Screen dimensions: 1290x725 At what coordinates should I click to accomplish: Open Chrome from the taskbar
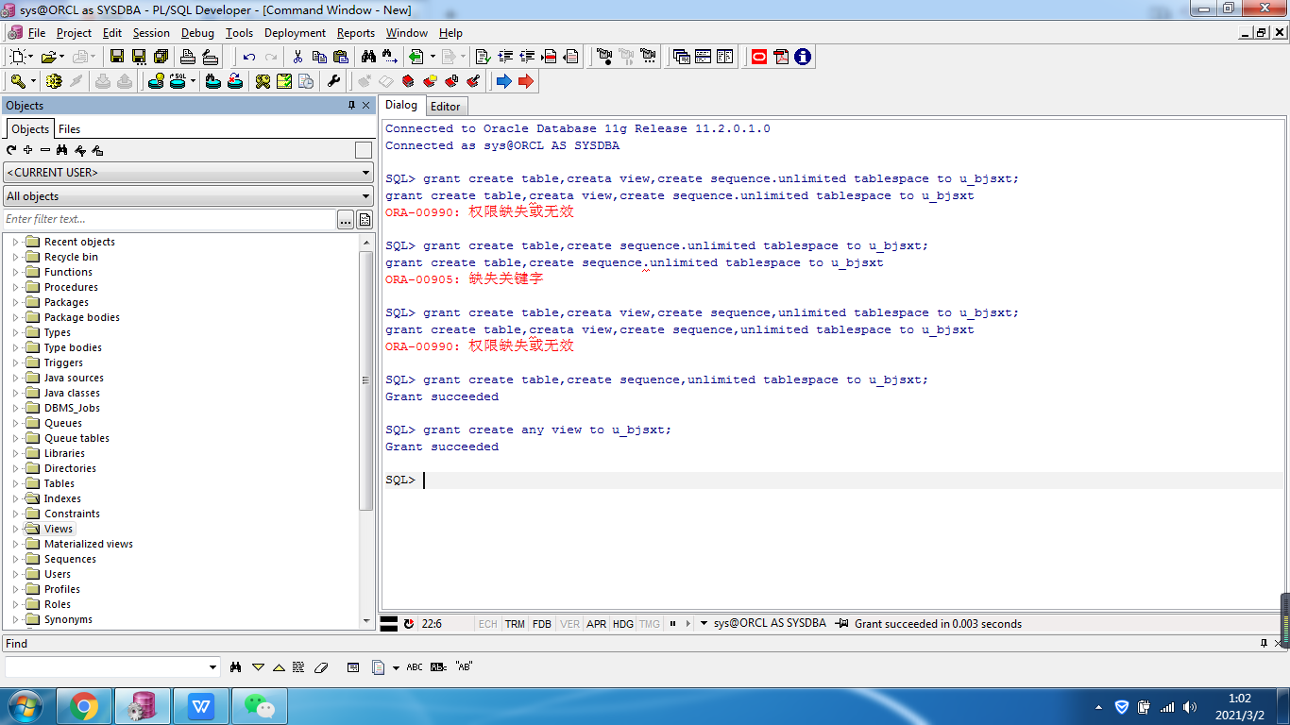(84, 706)
